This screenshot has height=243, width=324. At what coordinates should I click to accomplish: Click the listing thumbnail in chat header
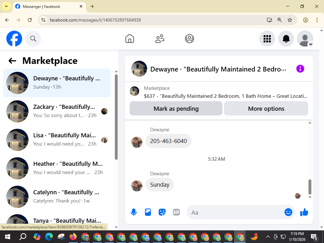(x=139, y=69)
